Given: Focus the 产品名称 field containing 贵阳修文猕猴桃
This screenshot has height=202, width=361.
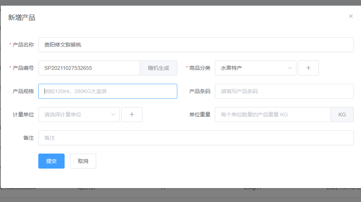Looking at the screenshot, I should coord(196,45).
